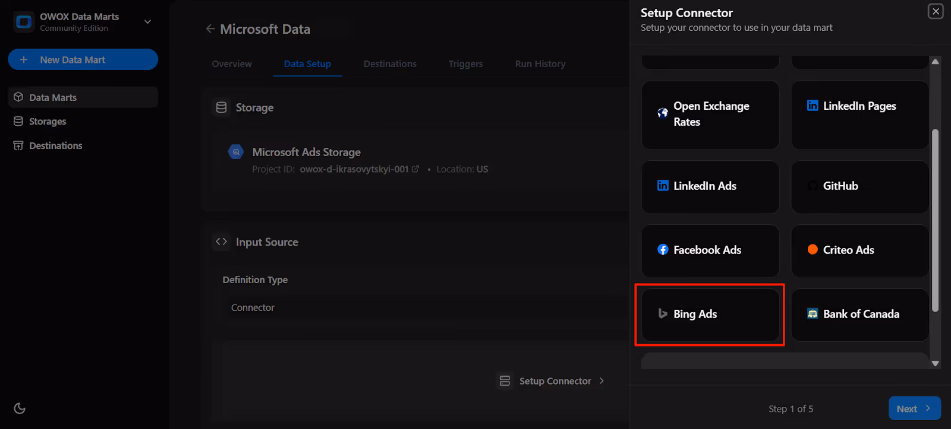This screenshot has height=429, width=951.
Task: Click the Input Source code brackets icon
Action: point(222,241)
